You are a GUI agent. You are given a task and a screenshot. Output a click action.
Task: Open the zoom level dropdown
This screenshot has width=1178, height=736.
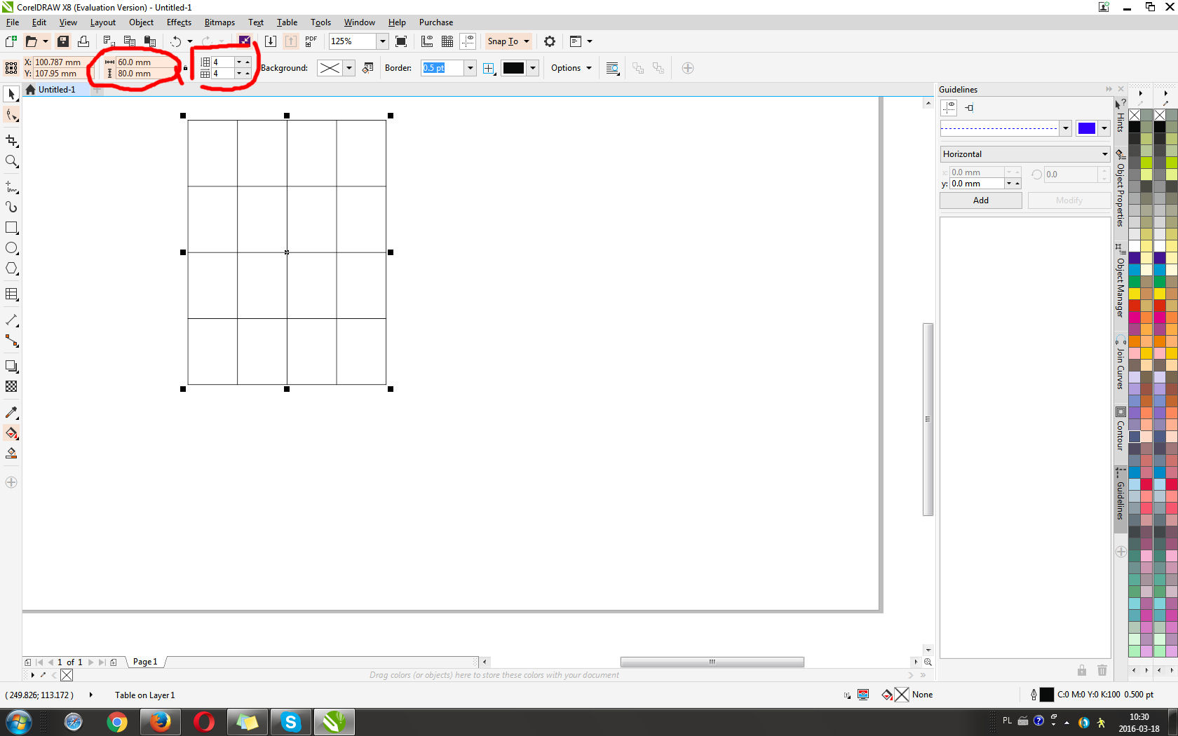click(382, 41)
